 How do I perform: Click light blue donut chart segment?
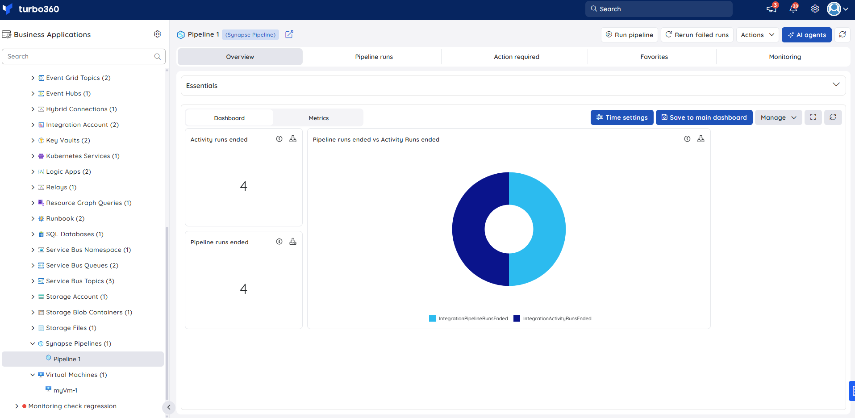549,229
